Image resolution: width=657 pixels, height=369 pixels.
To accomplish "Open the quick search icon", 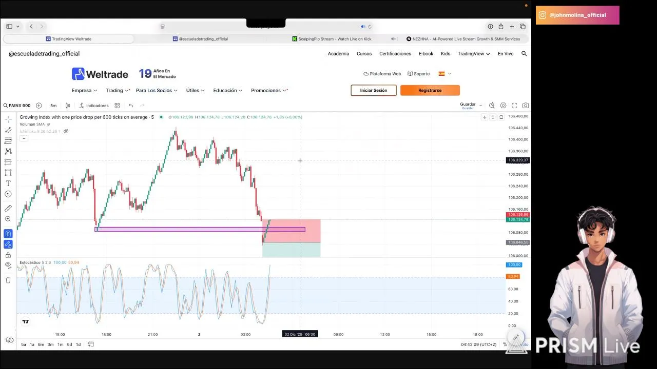I will click(x=492, y=106).
